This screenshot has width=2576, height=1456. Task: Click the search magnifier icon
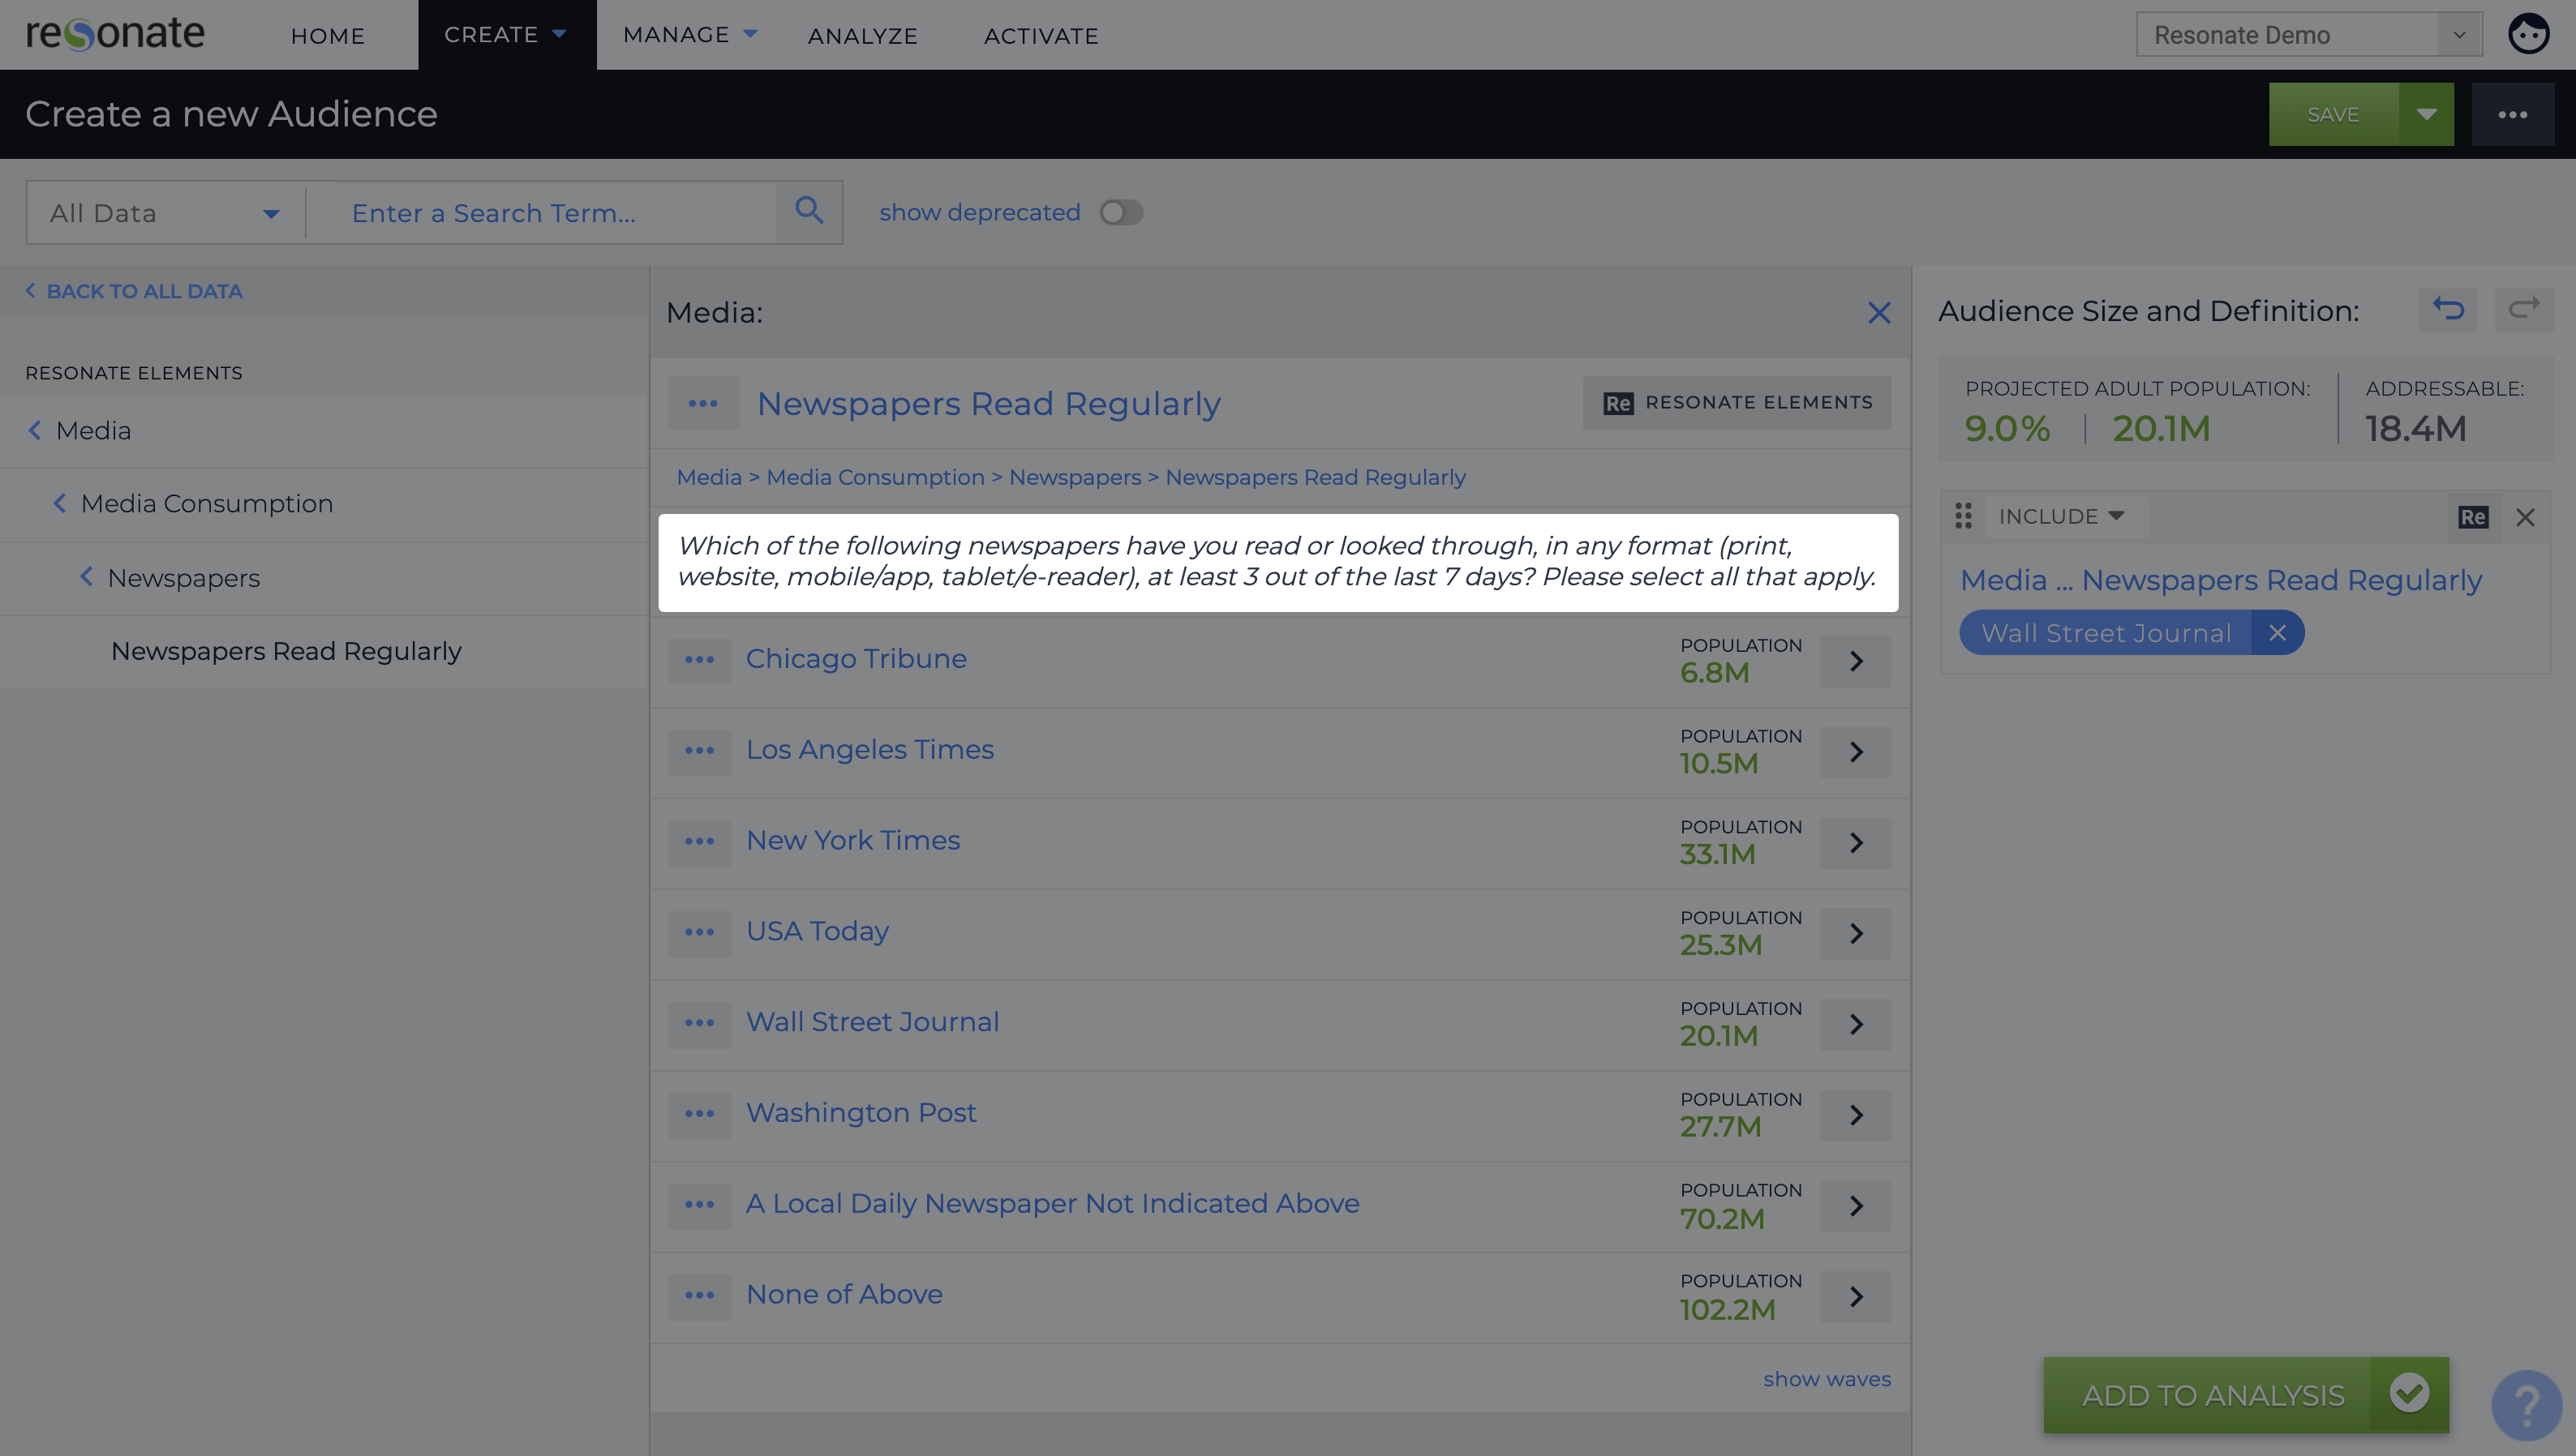[809, 211]
